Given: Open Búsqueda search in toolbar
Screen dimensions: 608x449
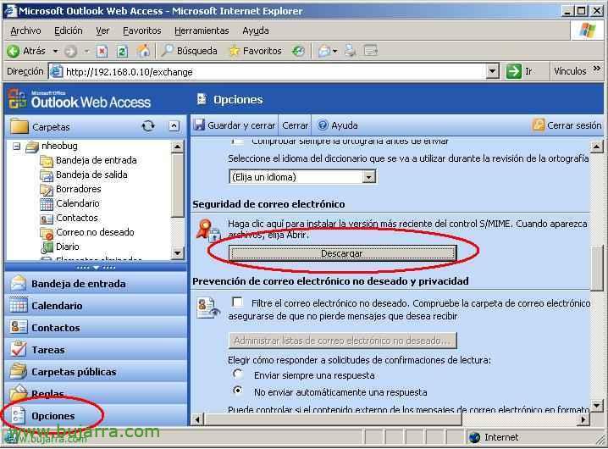Looking at the screenshot, I should click(189, 51).
